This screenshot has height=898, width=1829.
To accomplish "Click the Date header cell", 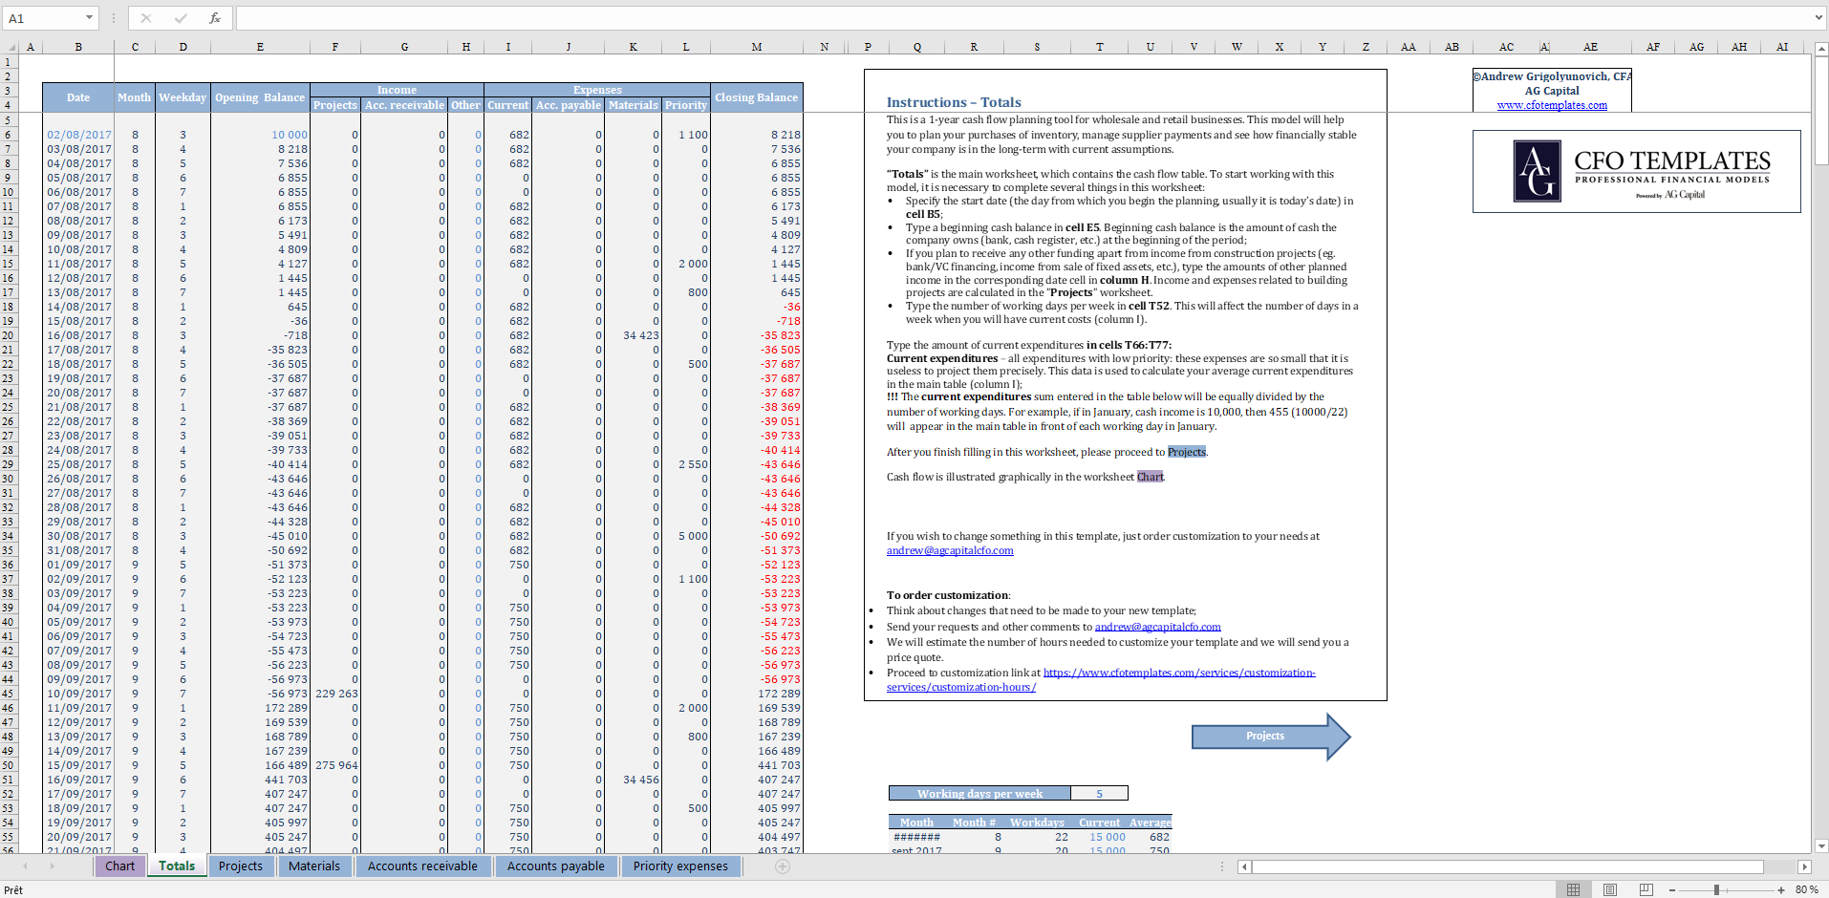I will 78,97.
